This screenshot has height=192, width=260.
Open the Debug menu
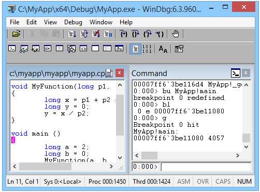(x=73, y=22)
